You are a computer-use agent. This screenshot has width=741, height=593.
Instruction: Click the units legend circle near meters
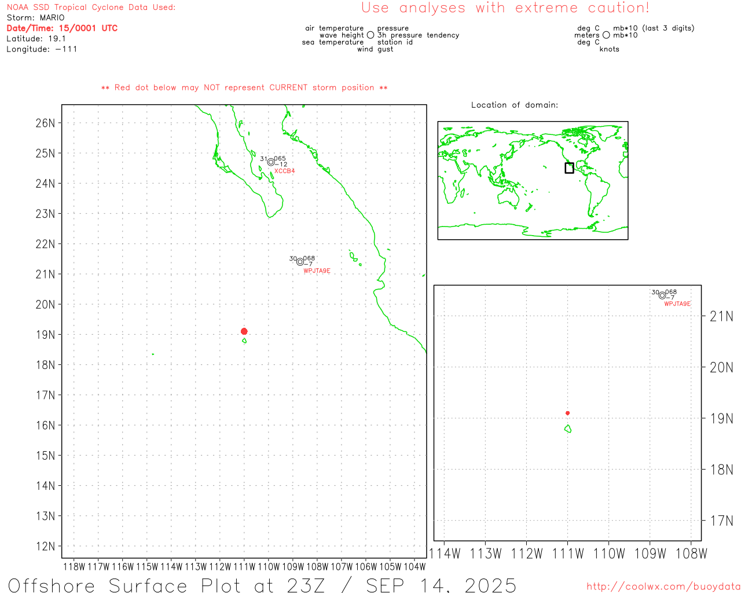(x=606, y=35)
